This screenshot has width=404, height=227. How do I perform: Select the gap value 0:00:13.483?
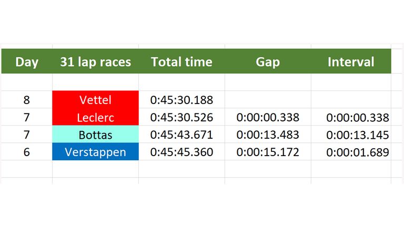coord(268,134)
